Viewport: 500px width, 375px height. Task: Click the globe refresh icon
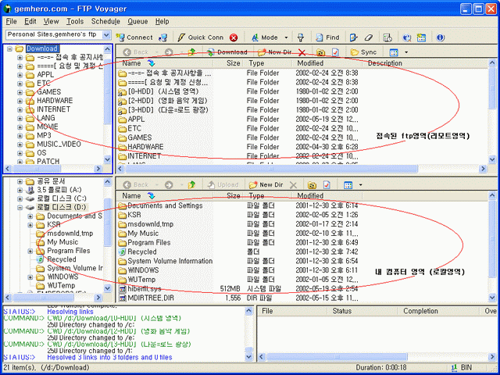coord(406,37)
